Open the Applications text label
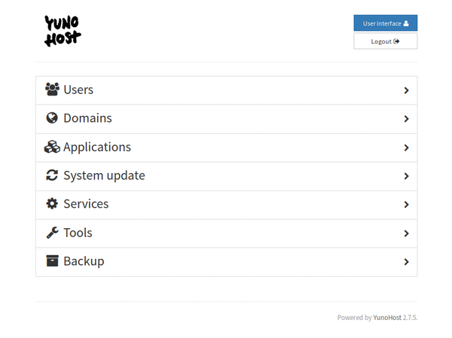Viewport: 452px width, 338px height. click(x=97, y=148)
